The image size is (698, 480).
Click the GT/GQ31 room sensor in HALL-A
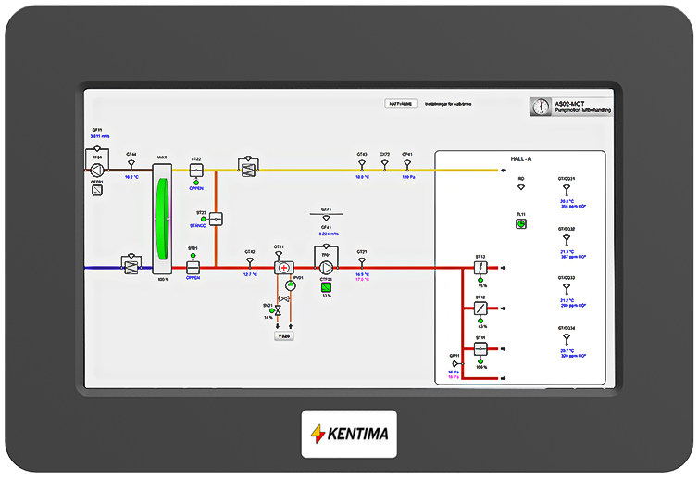coord(566,188)
